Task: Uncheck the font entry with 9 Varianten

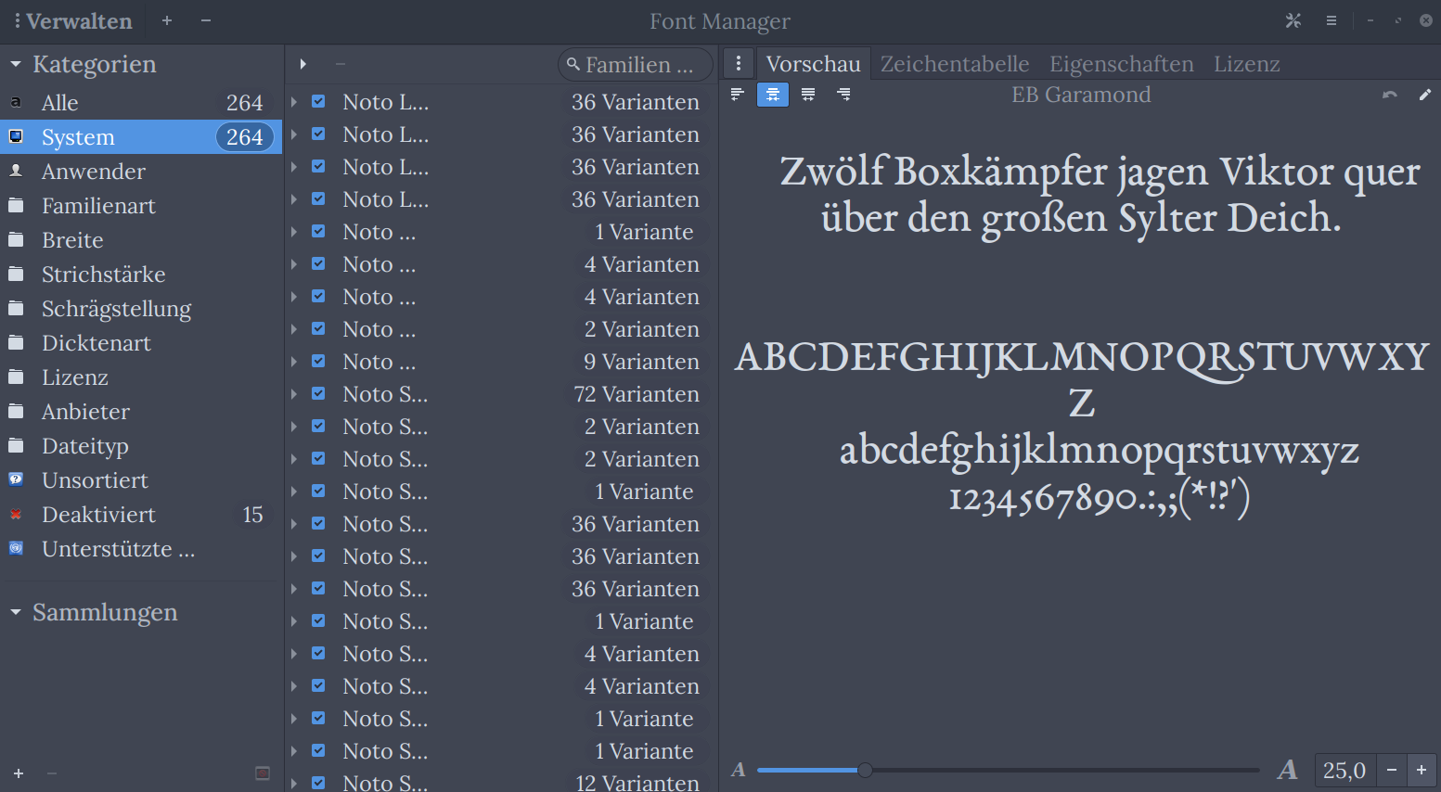Action: point(318,362)
